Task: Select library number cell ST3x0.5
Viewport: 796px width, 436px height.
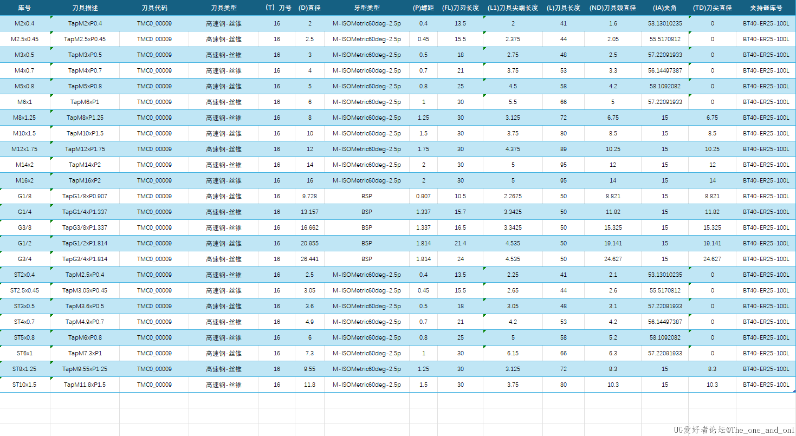Action: [25, 306]
